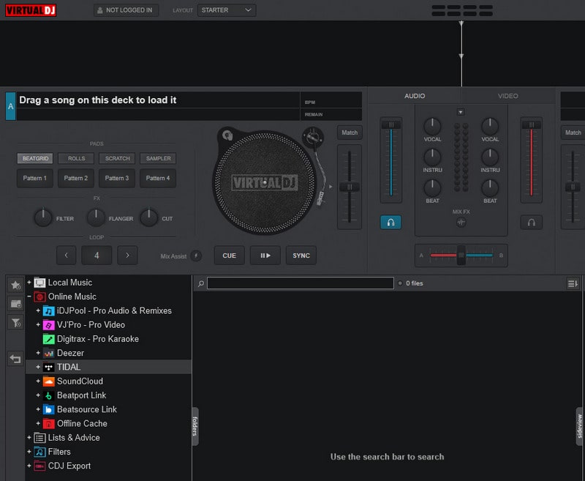Screen dimensions: 585x481
Task: Click the filter folder funnel icon
Action: click(x=15, y=323)
